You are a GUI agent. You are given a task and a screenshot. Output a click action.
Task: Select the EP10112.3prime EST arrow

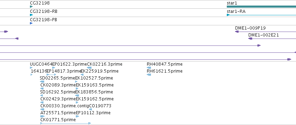78,116
